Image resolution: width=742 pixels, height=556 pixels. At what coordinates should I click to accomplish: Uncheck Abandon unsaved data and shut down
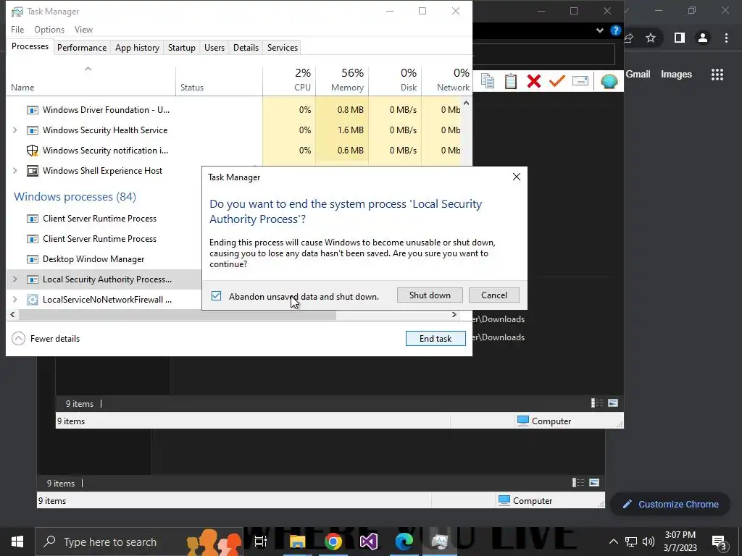click(216, 296)
